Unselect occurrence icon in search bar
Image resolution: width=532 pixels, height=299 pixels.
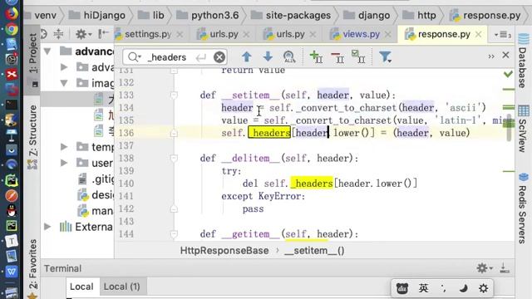(337, 57)
